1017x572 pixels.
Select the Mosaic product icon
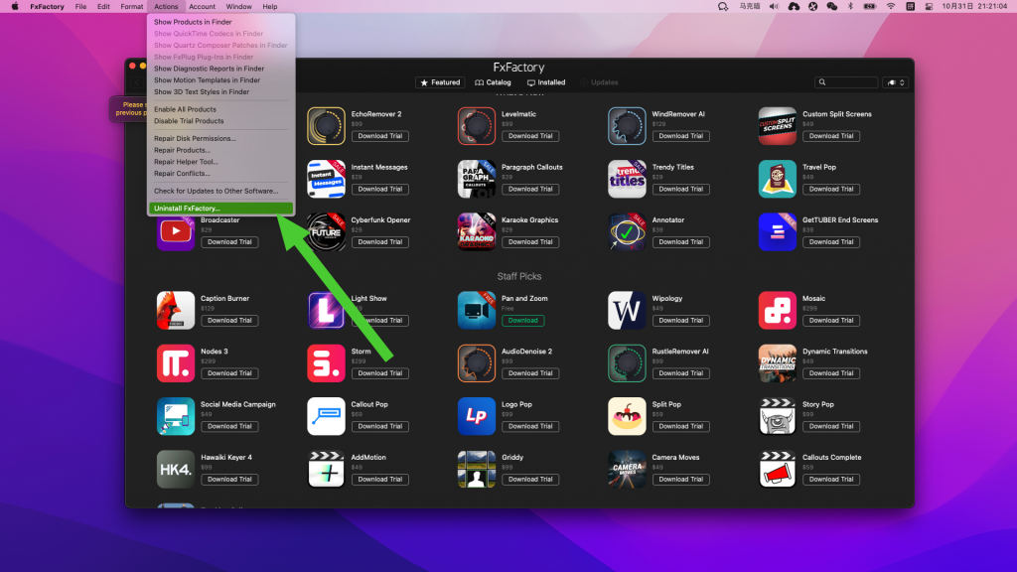[x=777, y=310]
